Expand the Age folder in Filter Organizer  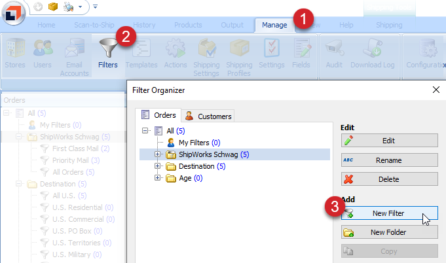157,177
